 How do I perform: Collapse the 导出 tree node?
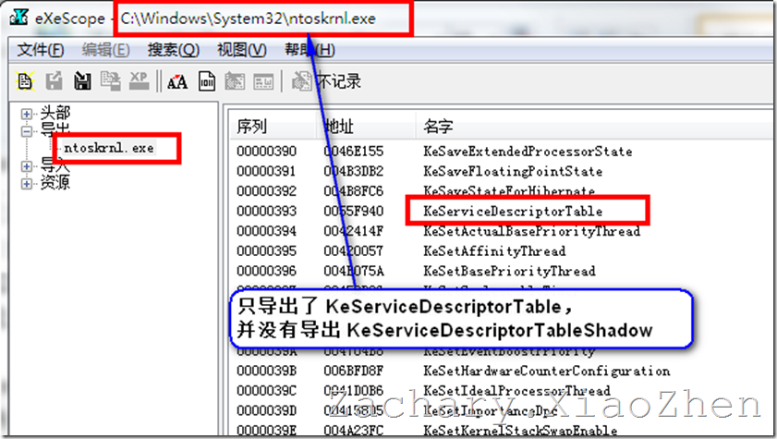pyautogui.click(x=26, y=131)
